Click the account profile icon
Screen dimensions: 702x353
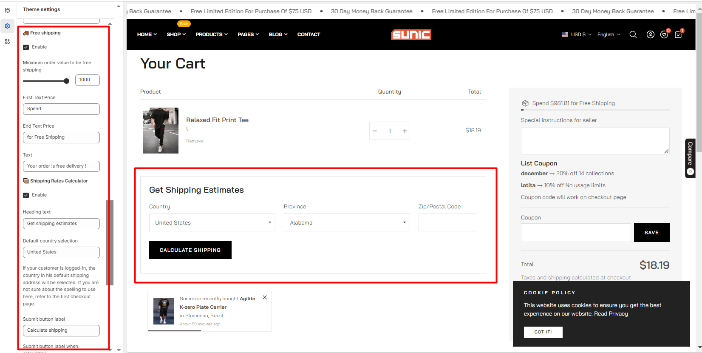(x=650, y=34)
